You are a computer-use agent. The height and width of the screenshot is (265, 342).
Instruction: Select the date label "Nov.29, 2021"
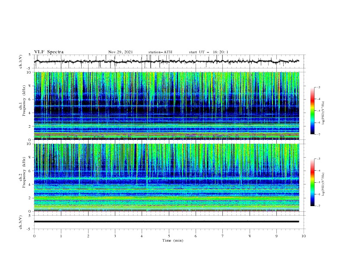[120, 52]
